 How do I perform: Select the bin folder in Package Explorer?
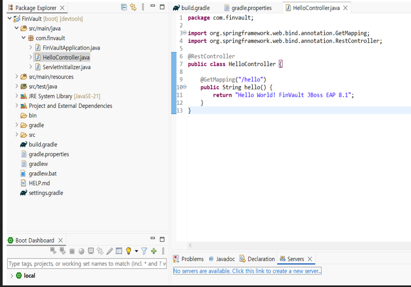(29, 115)
